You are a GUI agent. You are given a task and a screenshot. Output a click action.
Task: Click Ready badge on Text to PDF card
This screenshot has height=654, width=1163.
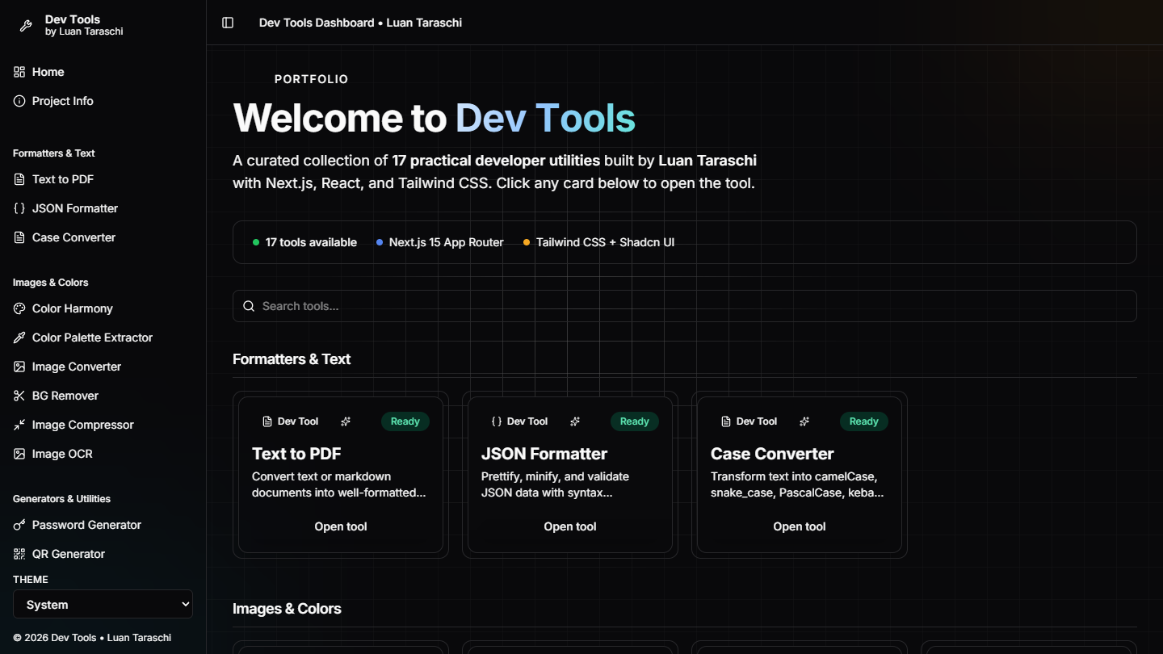(x=405, y=421)
